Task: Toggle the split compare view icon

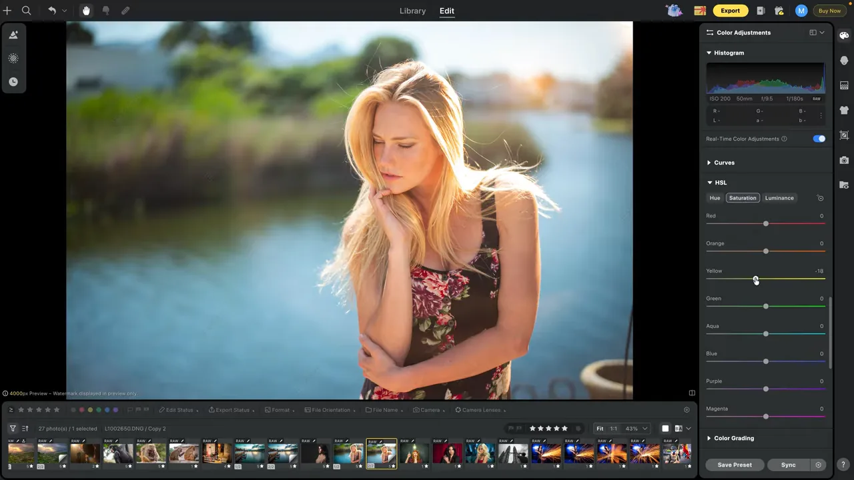Action: [x=692, y=393]
